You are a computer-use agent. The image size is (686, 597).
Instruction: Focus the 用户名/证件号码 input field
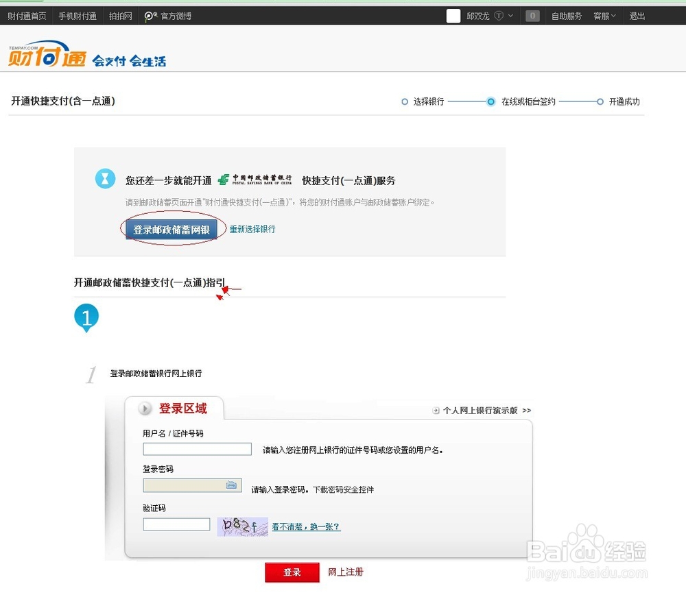pos(198,449)
